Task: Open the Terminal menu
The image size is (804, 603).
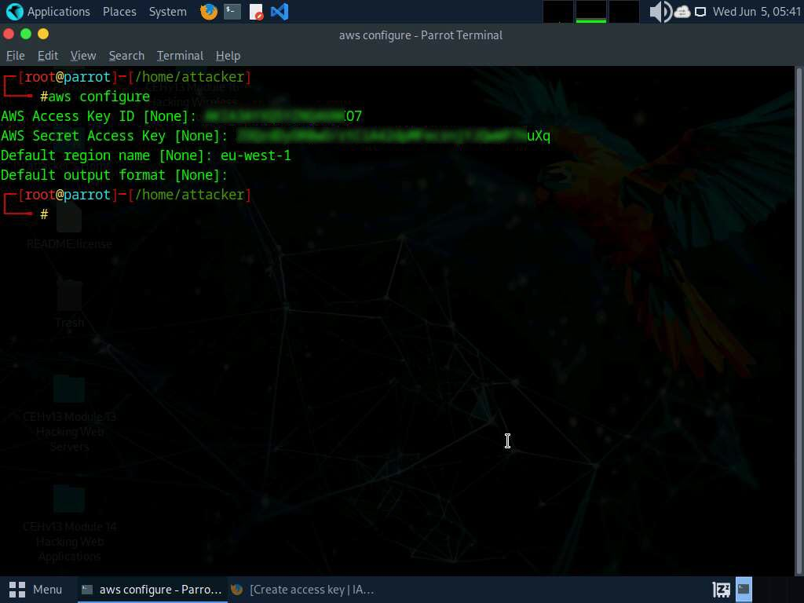Action: click(x=180, y=56)
